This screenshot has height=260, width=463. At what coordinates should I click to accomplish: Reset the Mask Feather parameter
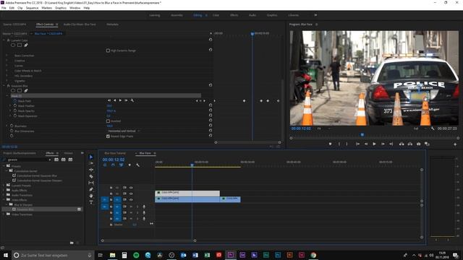[211, 105]
